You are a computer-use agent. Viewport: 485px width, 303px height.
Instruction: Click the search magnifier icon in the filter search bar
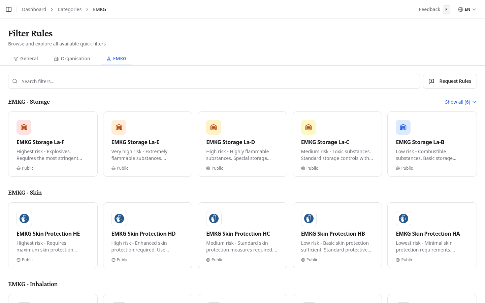(x=15, y=81)
